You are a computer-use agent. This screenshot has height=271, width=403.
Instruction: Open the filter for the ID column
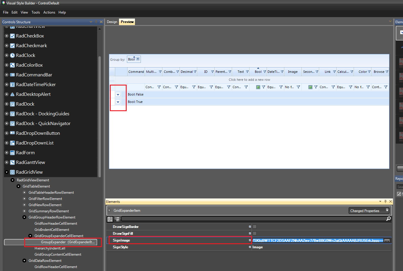click(212, 72)
